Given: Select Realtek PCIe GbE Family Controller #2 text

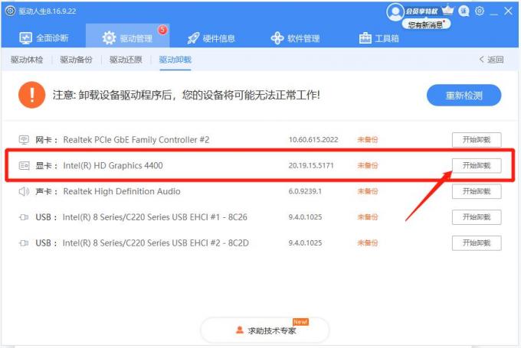Looking at the screenshot, I should coord(136,140).
